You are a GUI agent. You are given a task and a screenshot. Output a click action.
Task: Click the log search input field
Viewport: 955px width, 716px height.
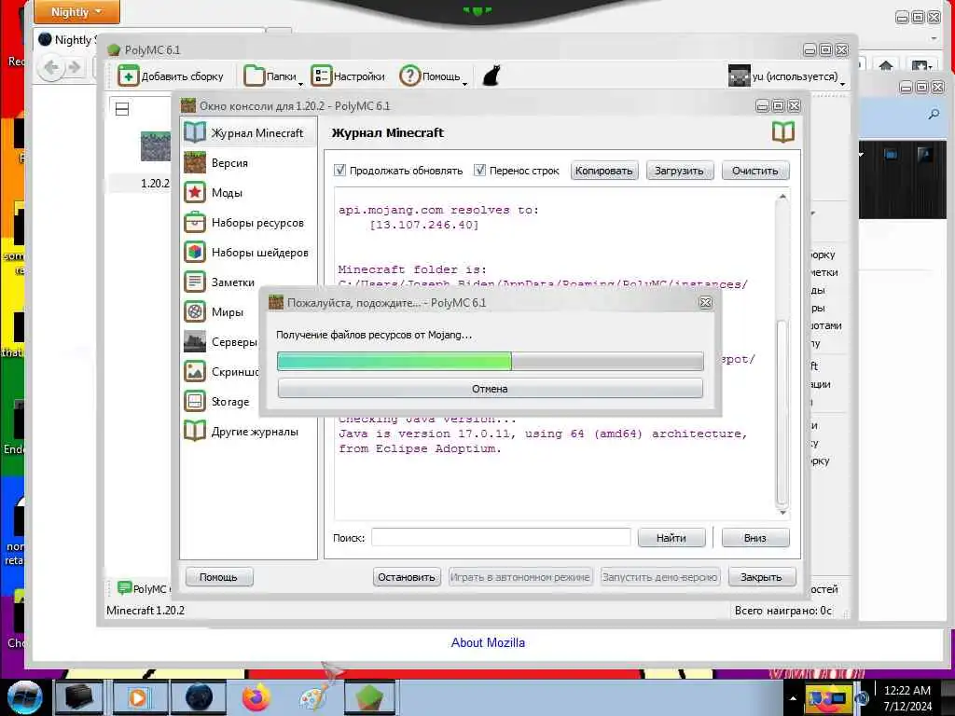point(501,538)
